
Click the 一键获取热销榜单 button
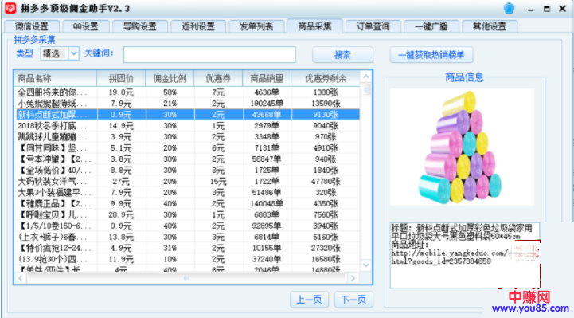(431, 55)
